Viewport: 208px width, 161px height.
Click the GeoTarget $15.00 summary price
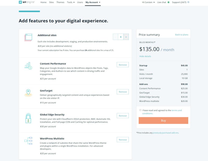[x=184, y=93]
